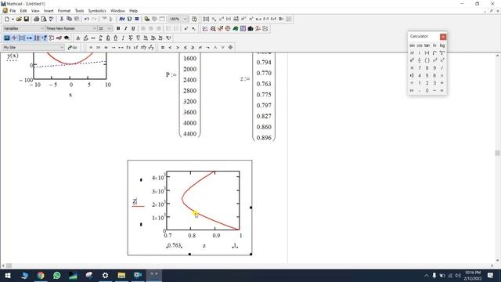The image size is (501, 282).
Task: Open the Symbolics menu
Action: pyautogui.click(x=97, y=11)
